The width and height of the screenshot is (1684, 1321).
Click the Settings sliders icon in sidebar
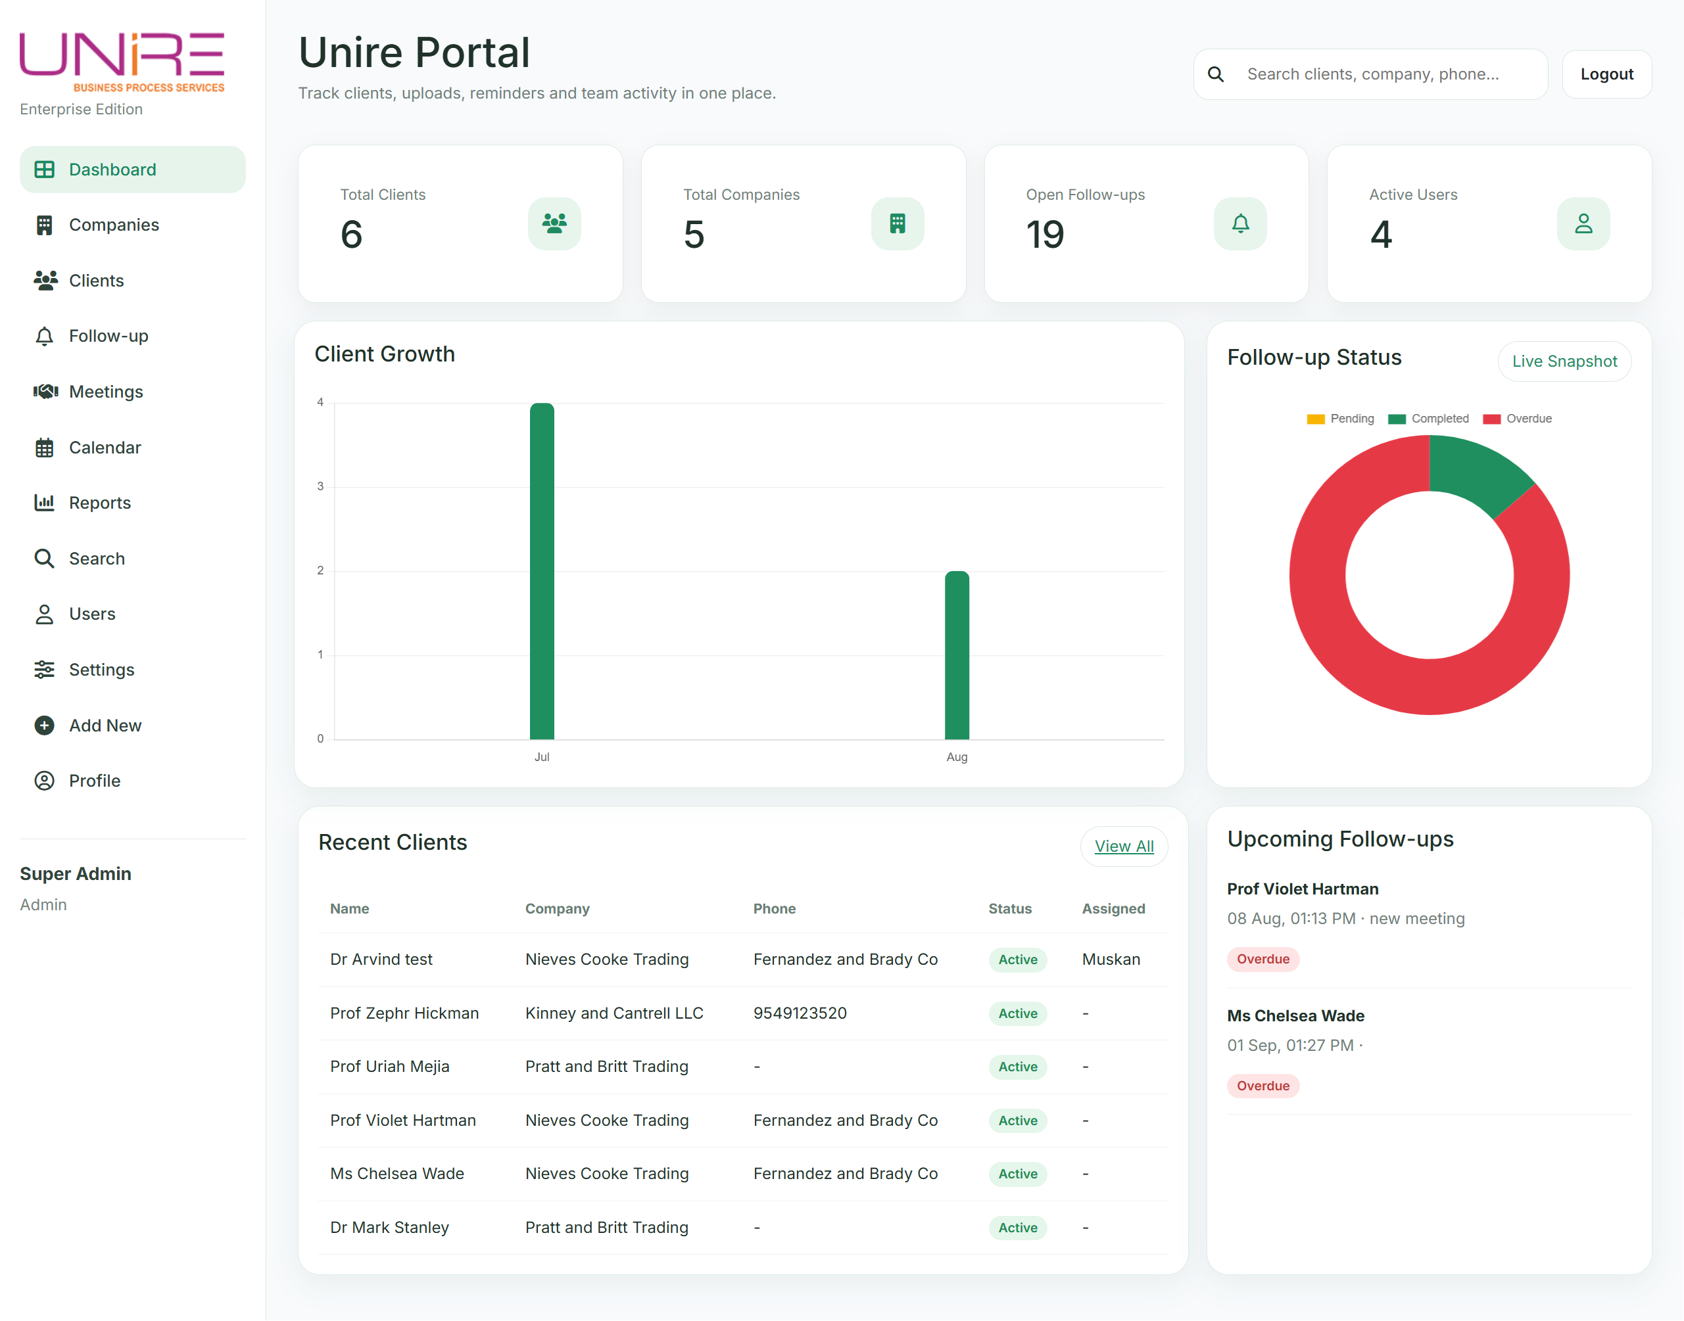pos(45,670)
